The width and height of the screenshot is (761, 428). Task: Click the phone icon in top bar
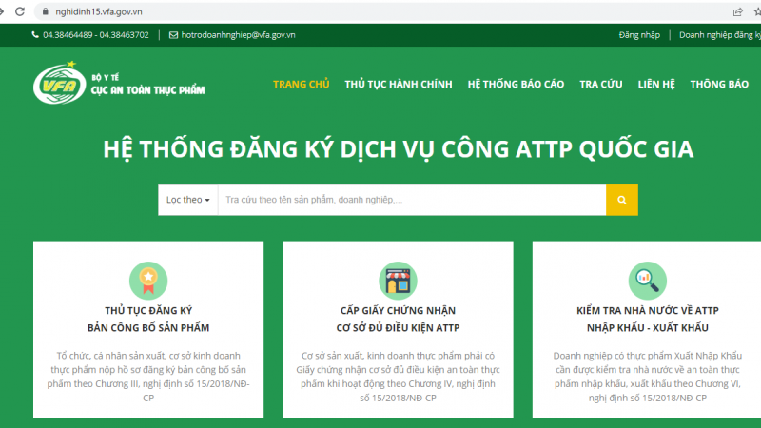click(x=35, y=35)
